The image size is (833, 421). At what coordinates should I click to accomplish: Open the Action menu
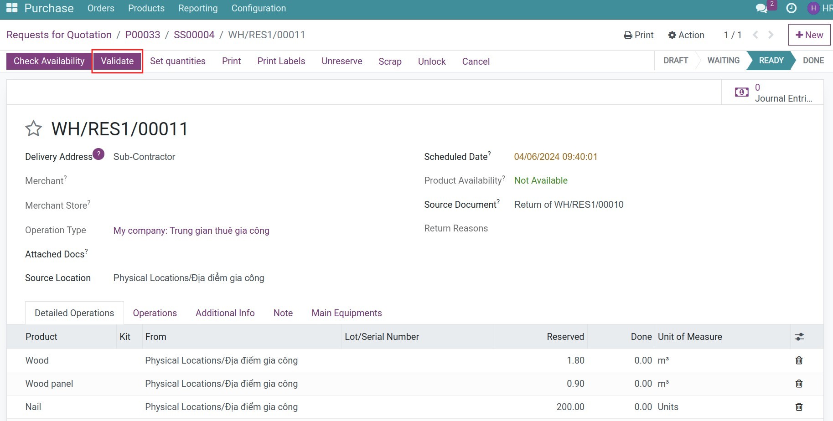(x=686, y=35)
